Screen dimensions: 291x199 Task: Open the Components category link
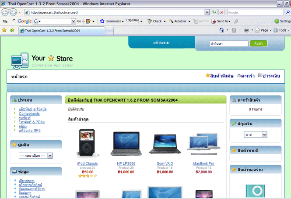[29, 114]
